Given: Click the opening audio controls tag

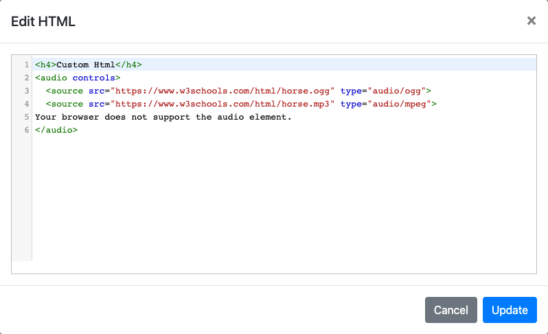Looking at the screenshot, I should point(78,78).
